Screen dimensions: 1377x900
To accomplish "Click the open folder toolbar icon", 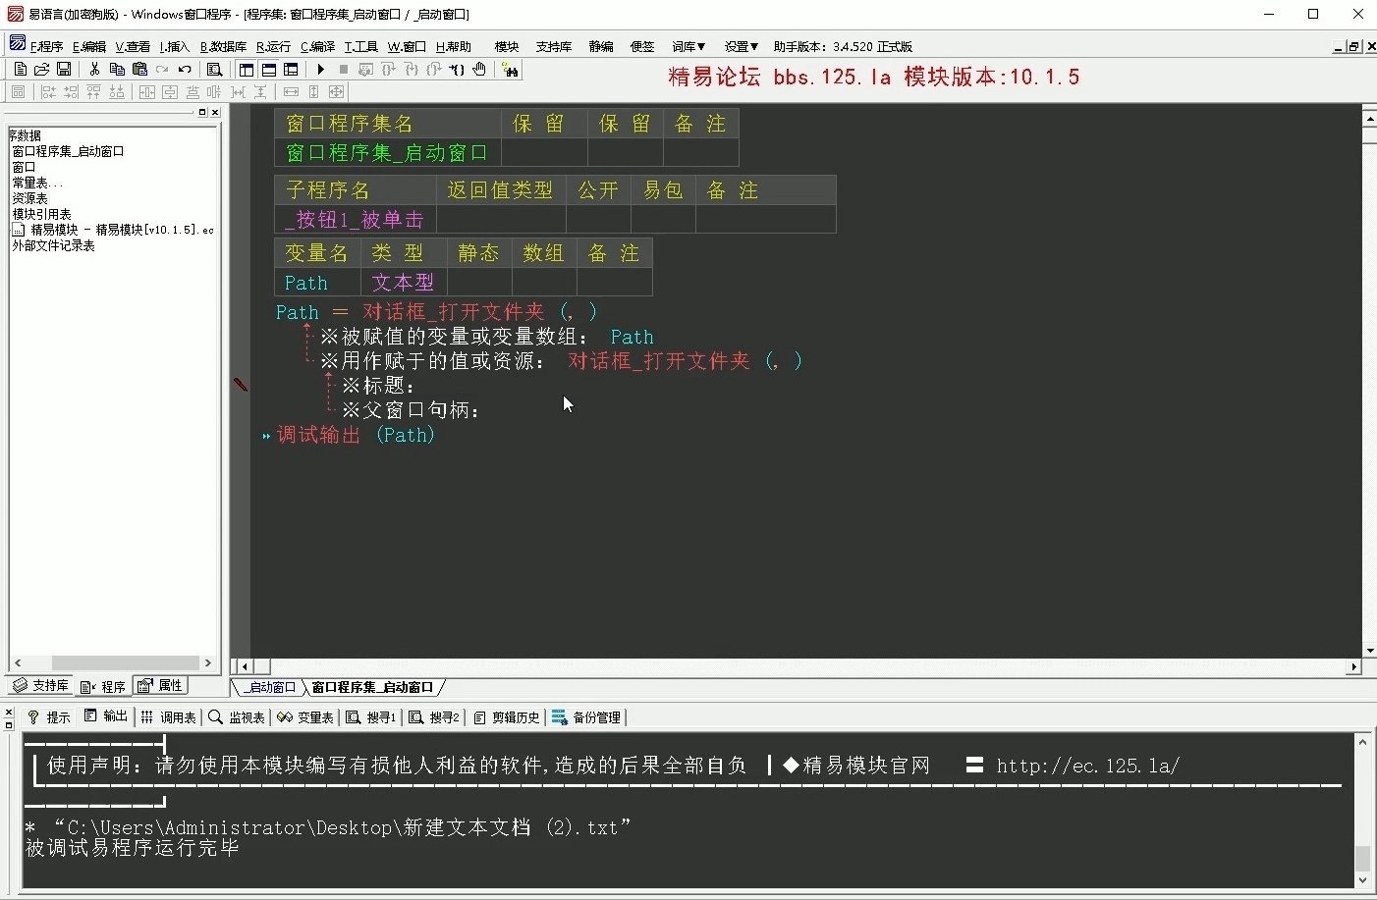I will (x=42, y=70).
